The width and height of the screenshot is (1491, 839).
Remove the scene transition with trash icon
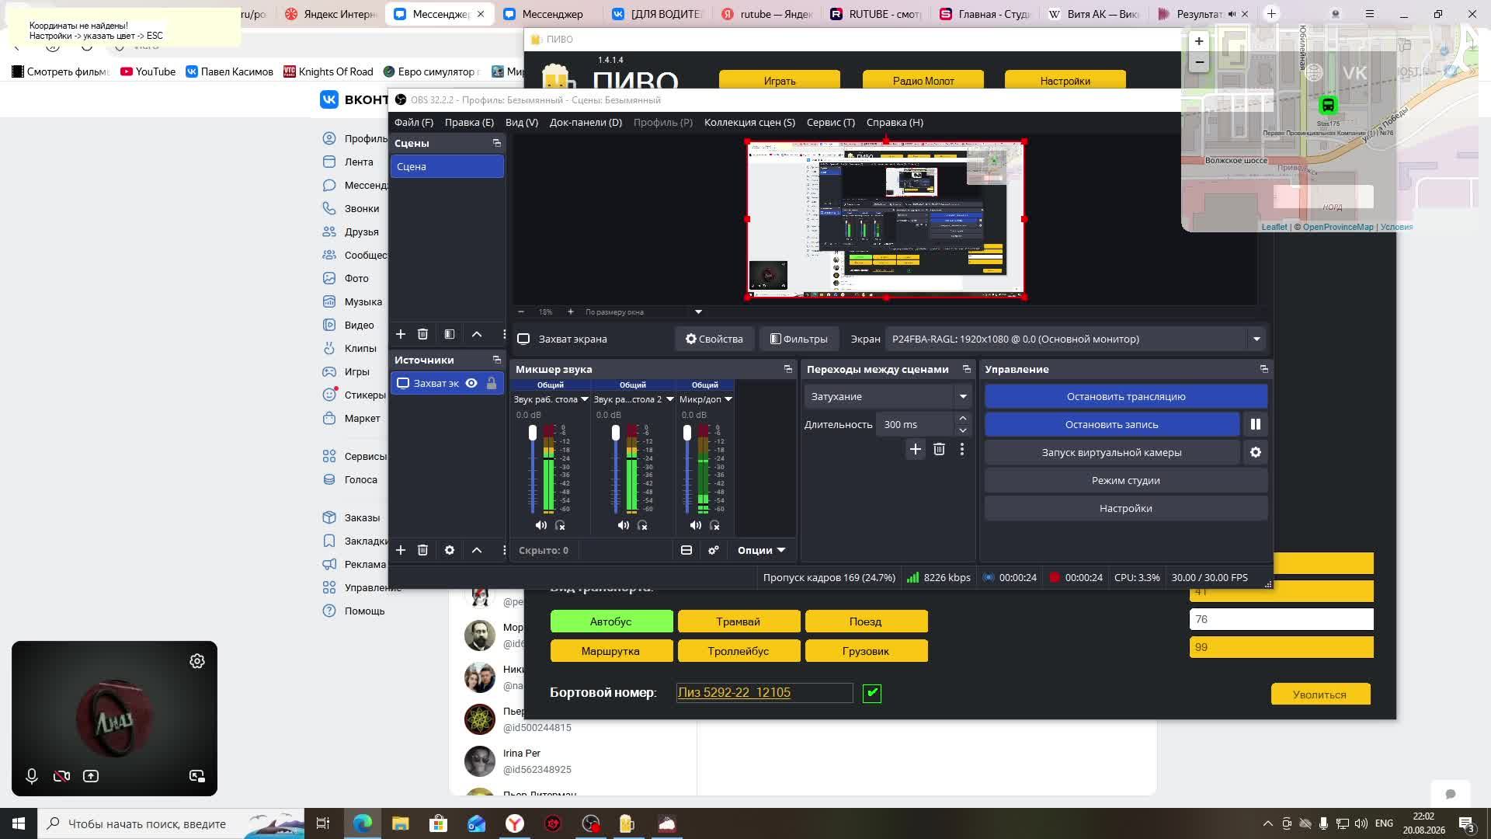coord(939,449)
